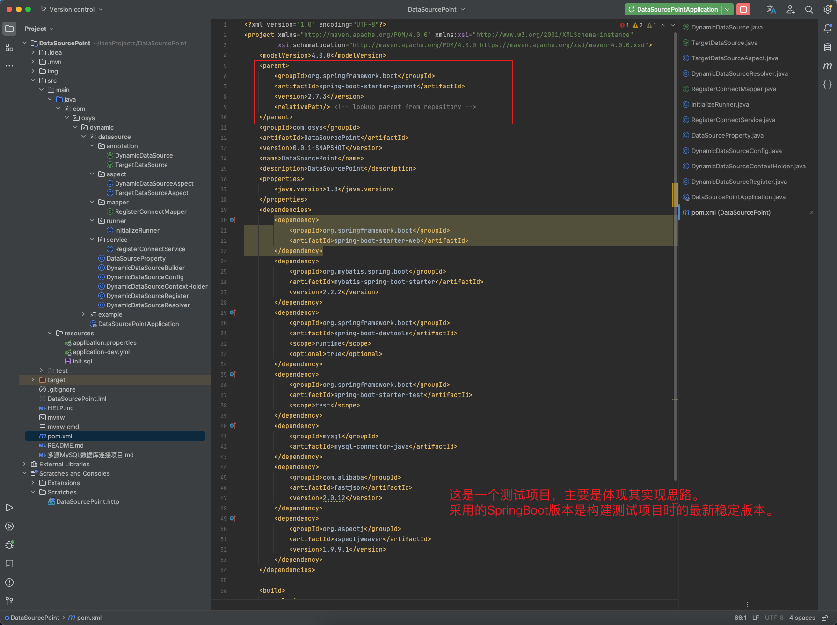
Task: Click gutter bean icon on line 20
Action: tap(233, 220)
